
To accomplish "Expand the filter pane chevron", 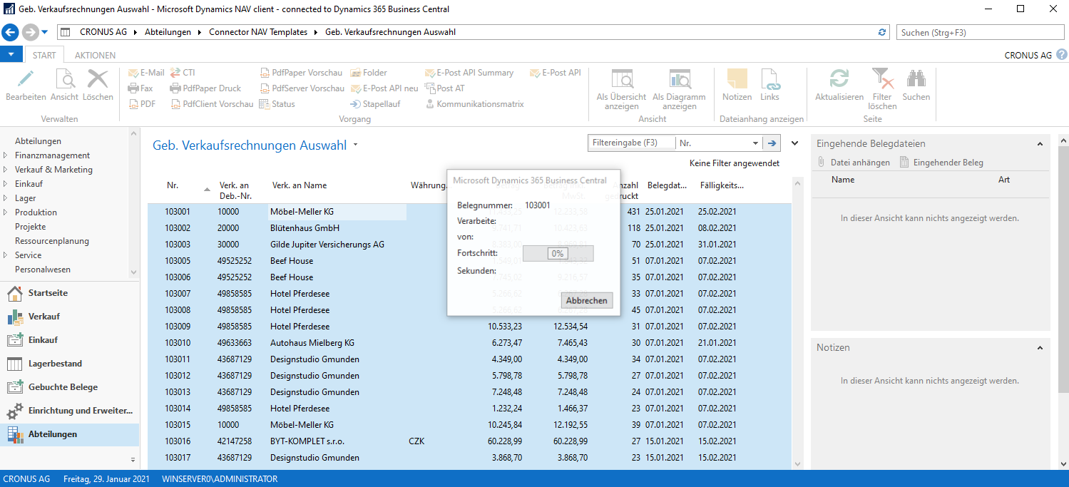I will point(795,143).
